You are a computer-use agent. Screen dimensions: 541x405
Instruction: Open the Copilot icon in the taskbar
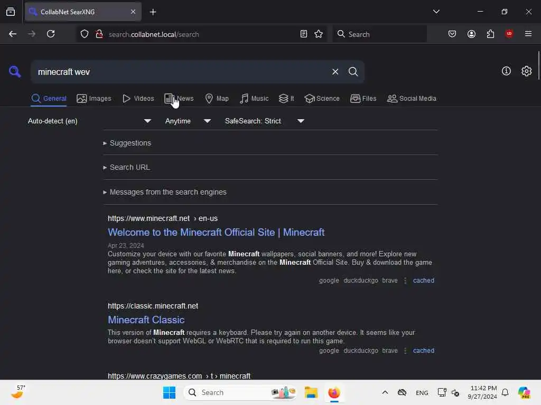(x=524, y=392)
